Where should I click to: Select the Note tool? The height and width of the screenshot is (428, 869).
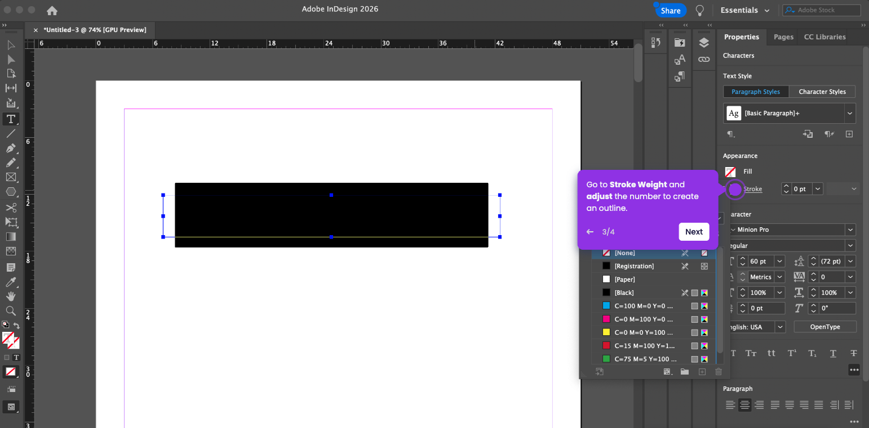[x=11, y=267]
